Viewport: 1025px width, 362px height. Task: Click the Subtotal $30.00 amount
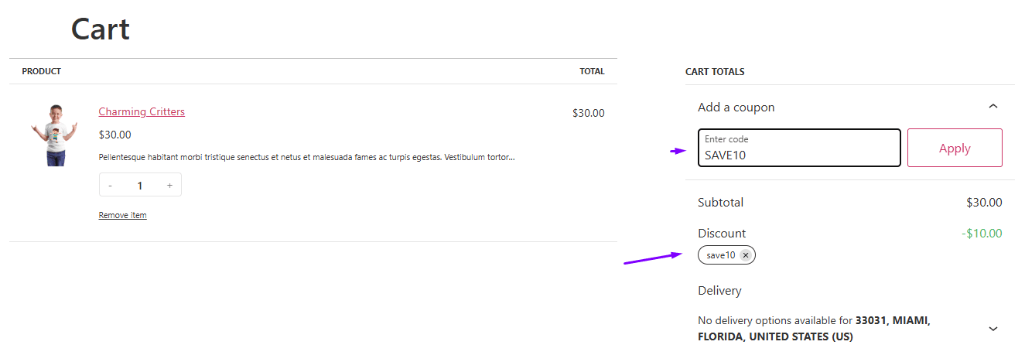(984, 203)
